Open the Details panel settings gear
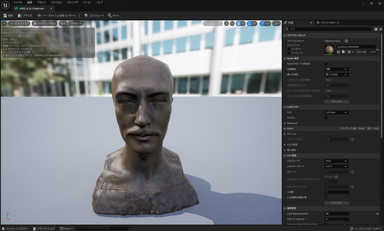 pyautogui.click(x=381, y=29)
